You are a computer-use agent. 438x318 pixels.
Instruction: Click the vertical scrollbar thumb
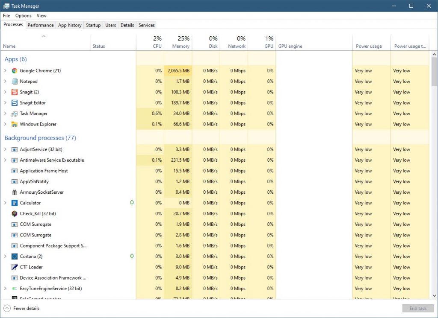coord(434,72)
